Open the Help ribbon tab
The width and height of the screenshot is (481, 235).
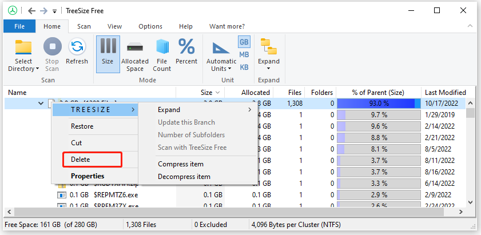tap(185, 26)
